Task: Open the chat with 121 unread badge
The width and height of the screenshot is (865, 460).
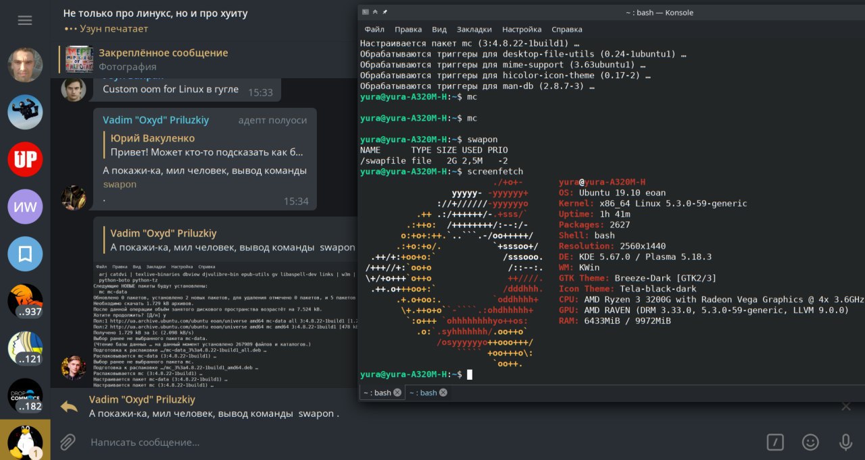Action: [x=25, y=348]
